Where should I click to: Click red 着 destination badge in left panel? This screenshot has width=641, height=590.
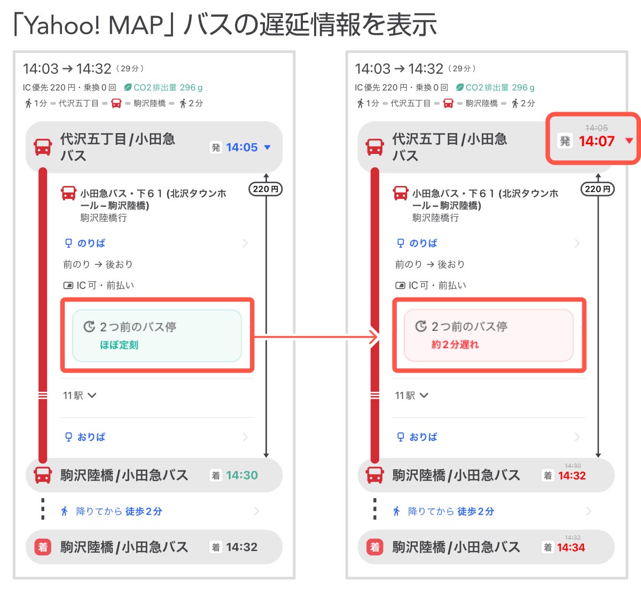click(43, 547)
